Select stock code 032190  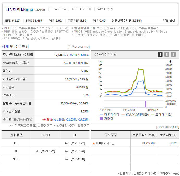40,10
